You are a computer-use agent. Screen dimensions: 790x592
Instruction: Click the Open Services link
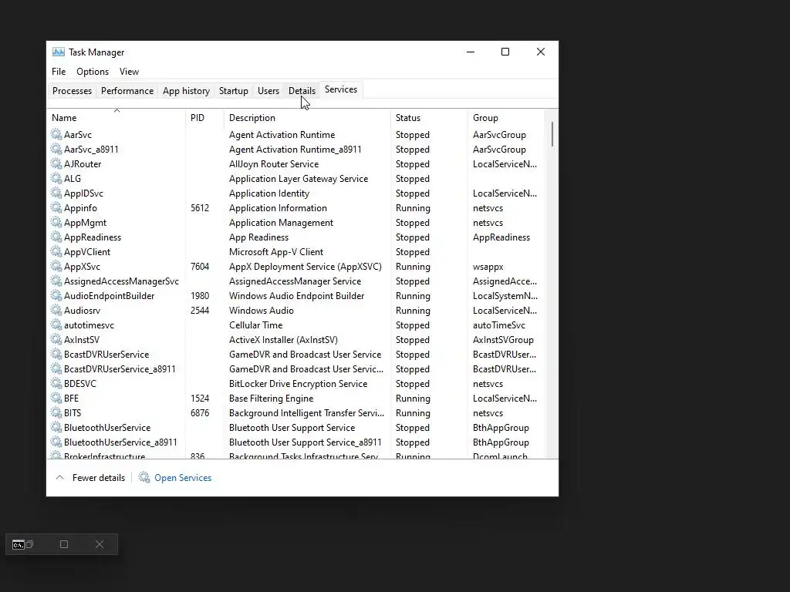pos(183,478)
